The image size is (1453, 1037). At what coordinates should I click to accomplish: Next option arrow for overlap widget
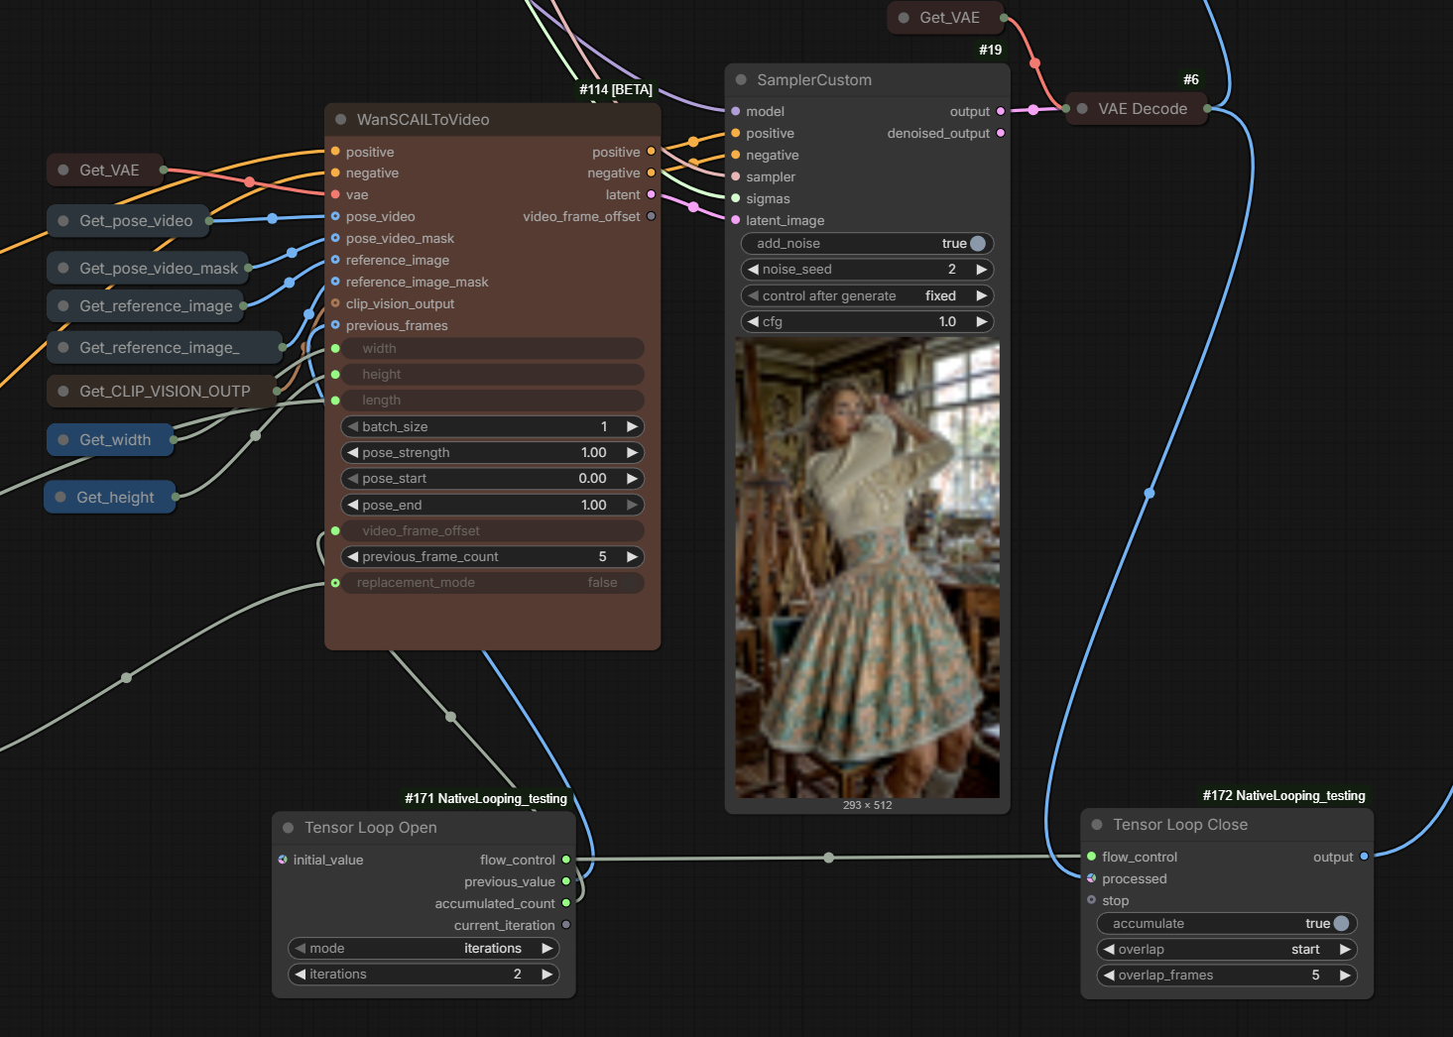(1345, 949)
